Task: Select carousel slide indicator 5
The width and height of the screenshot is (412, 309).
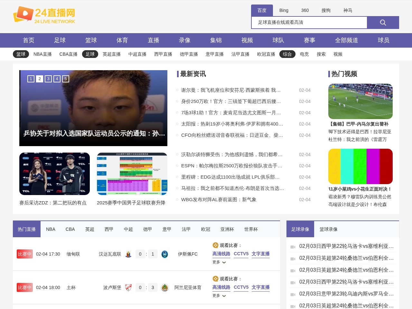Action: 66,79
